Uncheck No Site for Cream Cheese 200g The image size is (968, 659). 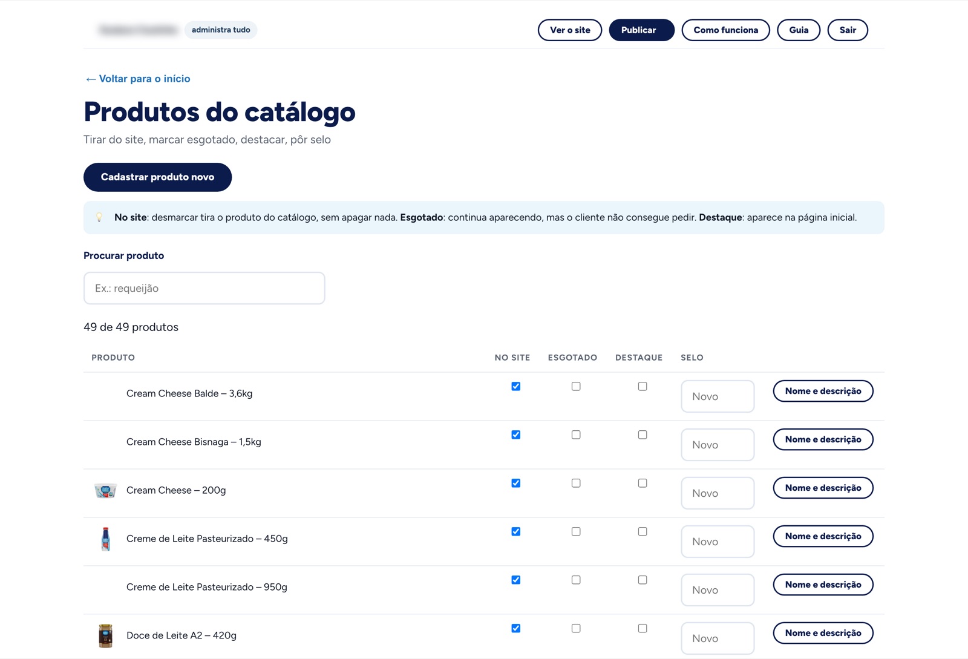coord(515,483)
